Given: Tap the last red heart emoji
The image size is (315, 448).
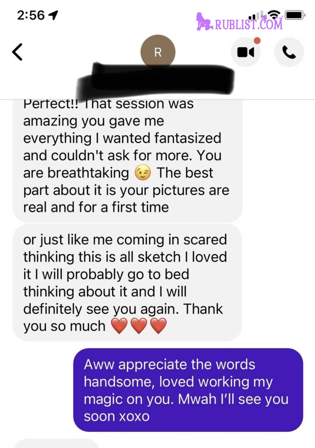Looking at the screenshot, I should [x=158, y=326].
